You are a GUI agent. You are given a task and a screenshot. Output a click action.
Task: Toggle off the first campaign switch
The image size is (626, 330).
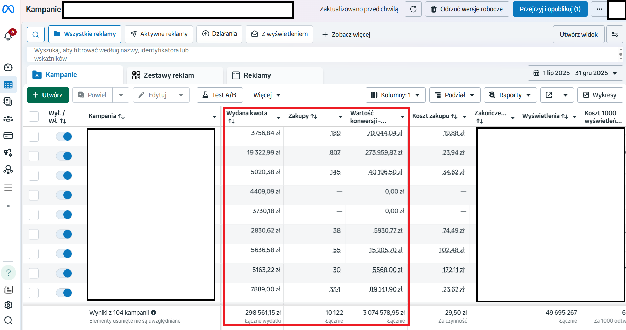64,136
